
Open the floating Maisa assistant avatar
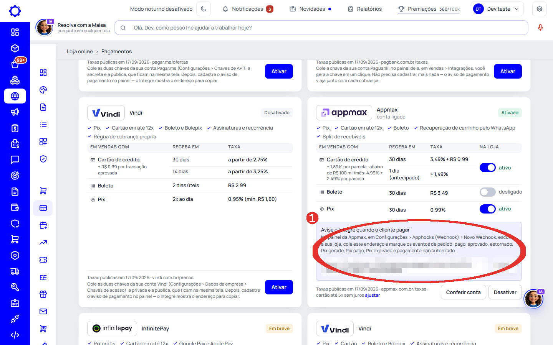[533, 299]
